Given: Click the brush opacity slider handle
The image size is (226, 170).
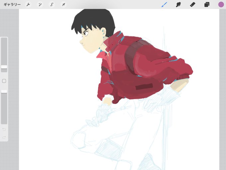Looking at the screenshot, I should 4,91.
